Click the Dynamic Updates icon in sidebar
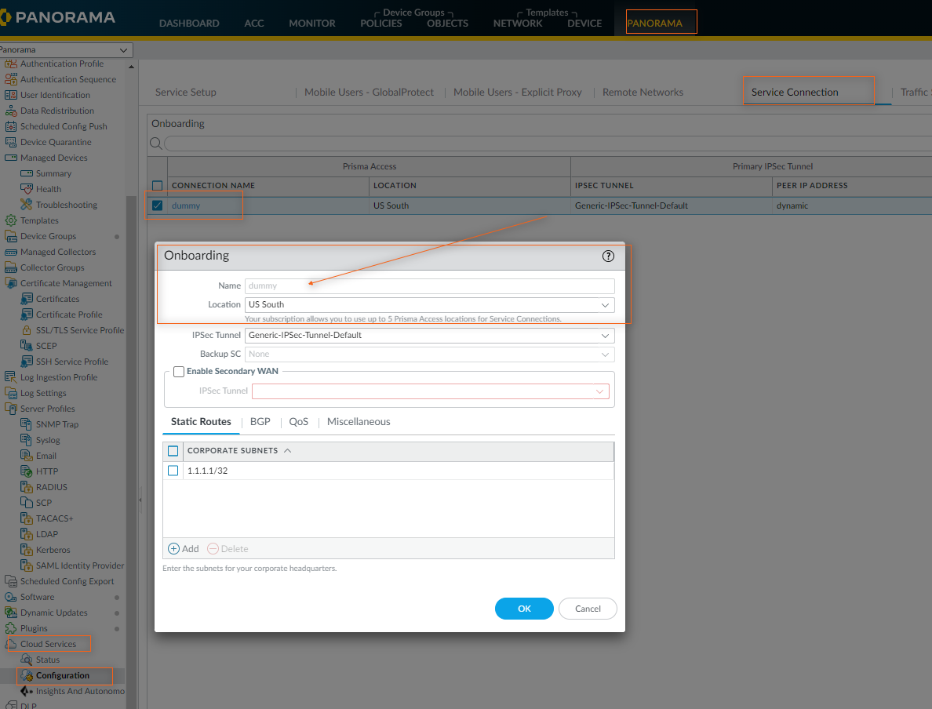Viewport: 932px width, 709px height. [11, 613]
